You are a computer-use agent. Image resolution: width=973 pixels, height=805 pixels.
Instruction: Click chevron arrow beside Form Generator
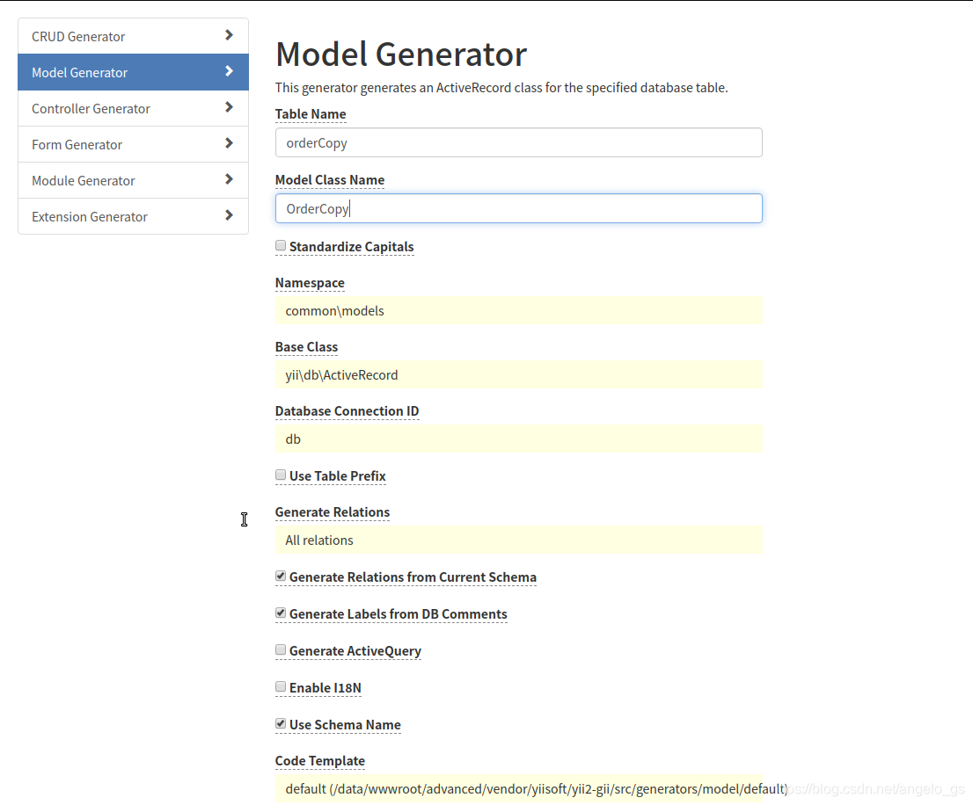click(x=229, y=143)
